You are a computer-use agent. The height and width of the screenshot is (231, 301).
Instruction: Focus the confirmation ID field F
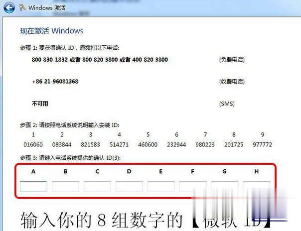point(193,186)
